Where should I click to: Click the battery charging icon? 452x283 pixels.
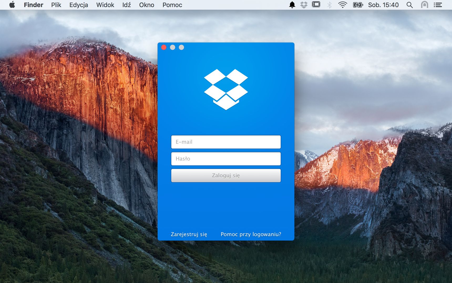[x=358, y=5]
